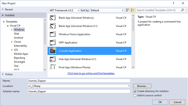Screen dimensions: 188x106
Task: Open the Location path dropdown
Action: click(129, 86)
